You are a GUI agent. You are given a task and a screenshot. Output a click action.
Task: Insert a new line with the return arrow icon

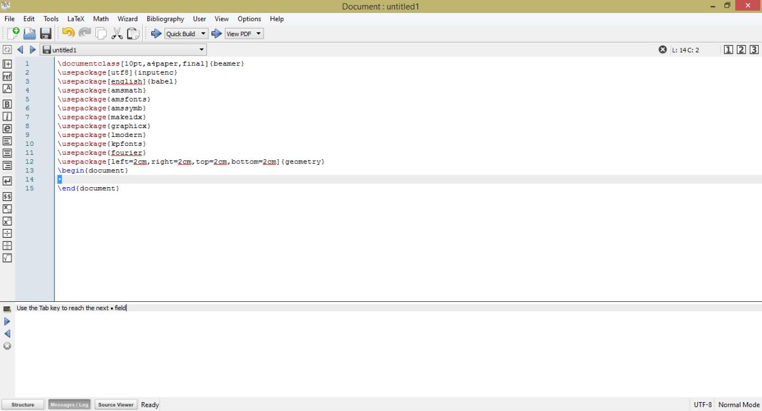(x=8, y=181)
